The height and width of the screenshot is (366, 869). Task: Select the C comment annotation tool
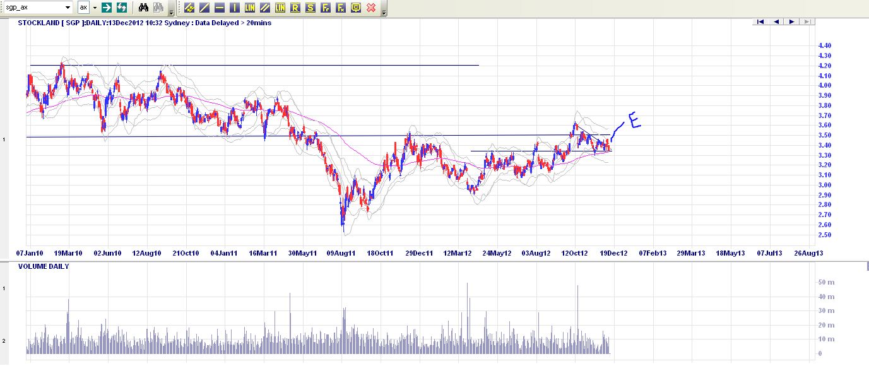click(356, 8)
